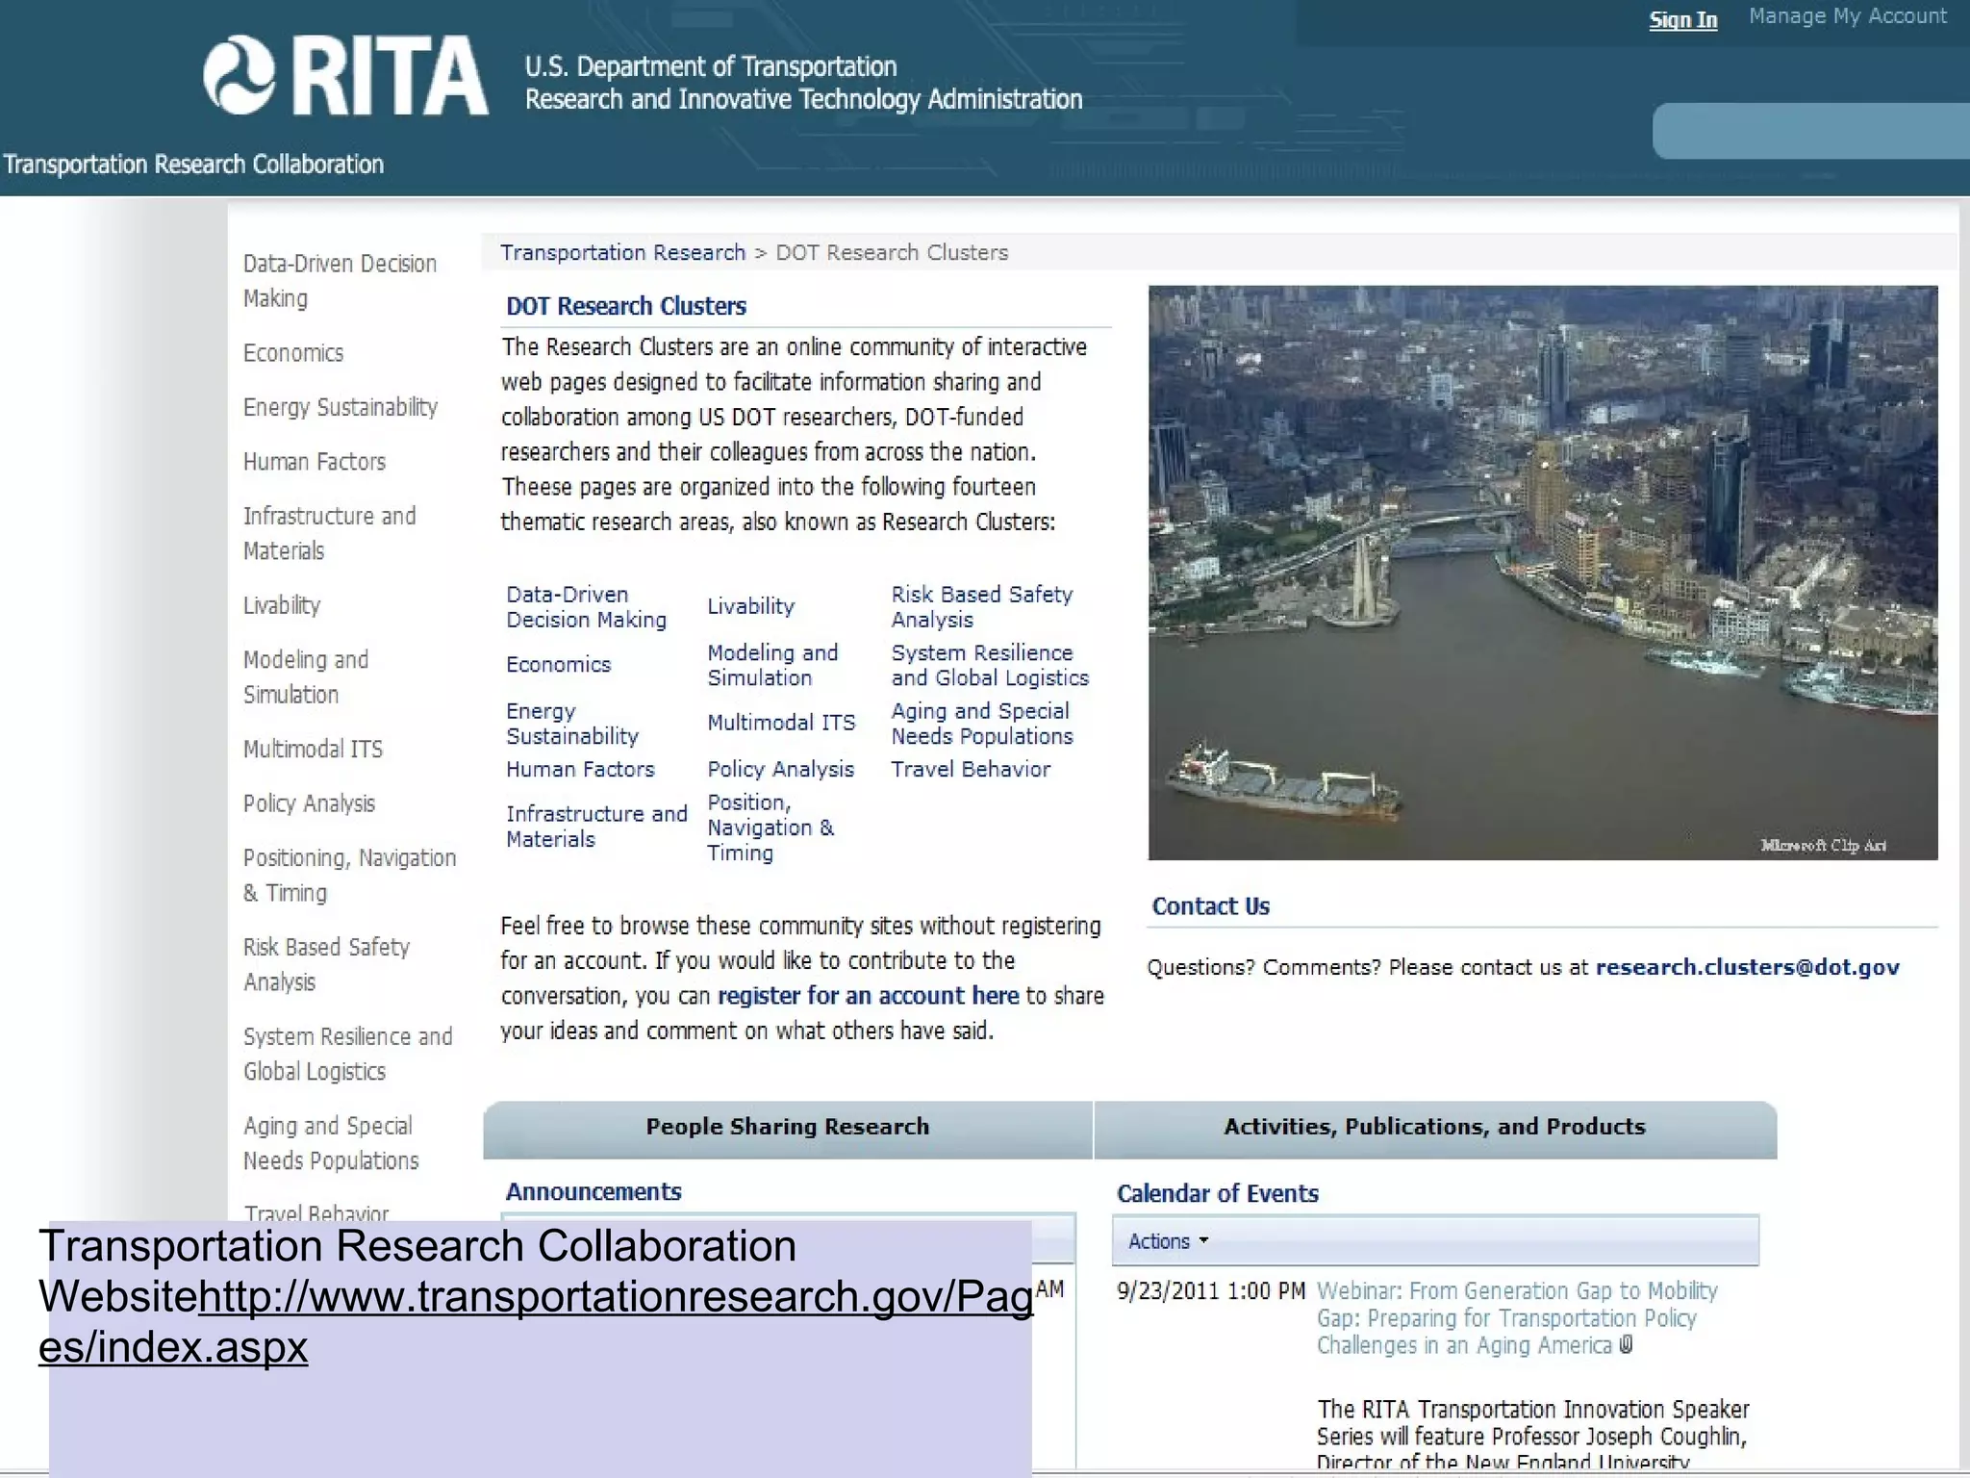The image size is (1970, 1478).
Task: Select Multimodal ITS in the sidebar
Action: click(x=313, y=749)
